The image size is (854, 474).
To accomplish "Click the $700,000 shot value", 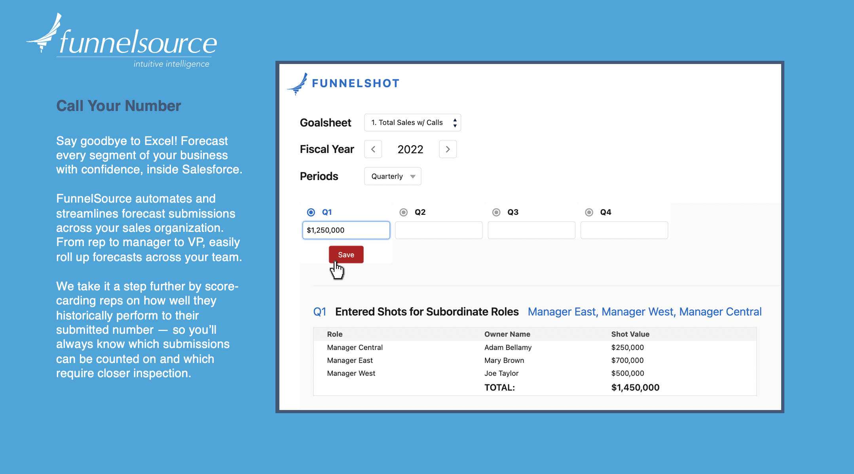I will [x=628, y=361].
